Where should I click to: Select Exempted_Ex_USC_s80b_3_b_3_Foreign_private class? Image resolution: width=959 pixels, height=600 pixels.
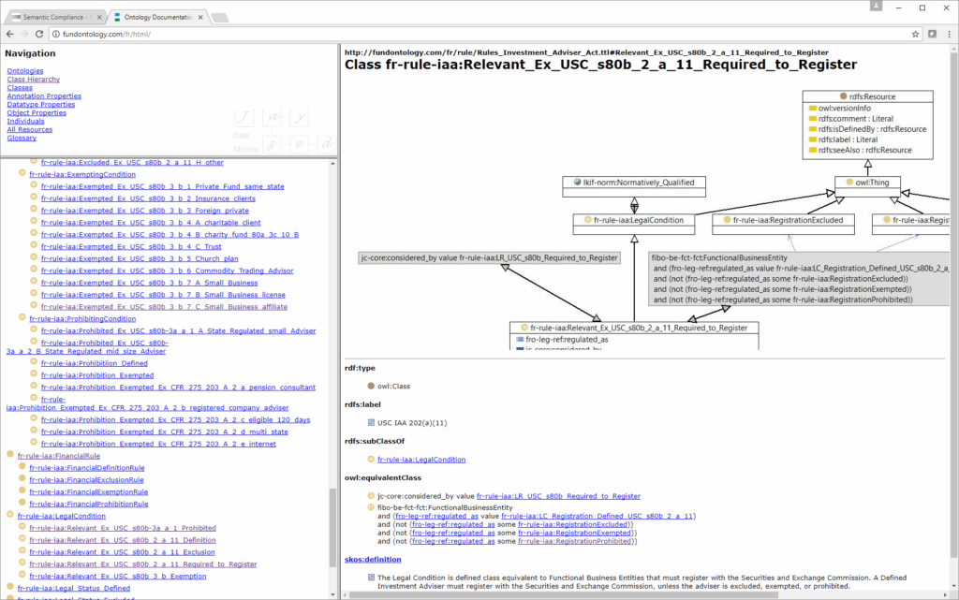(145, 211)
